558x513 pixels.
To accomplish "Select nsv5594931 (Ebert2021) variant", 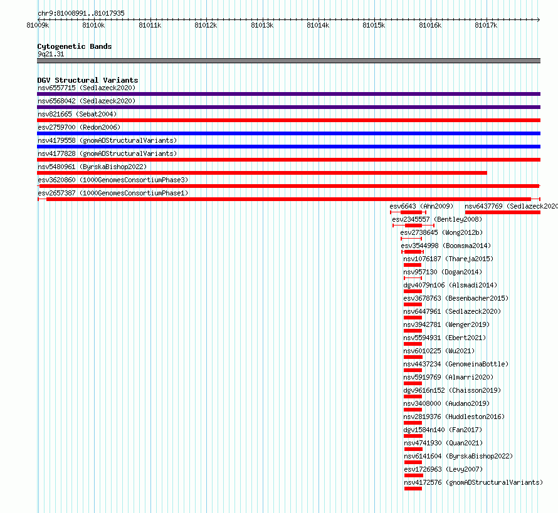I will pos(445,338).
